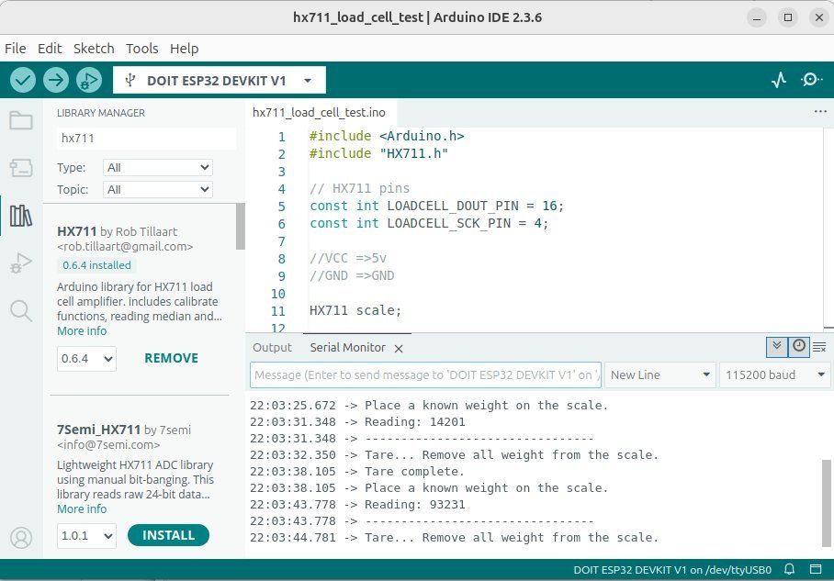The image size is (834, 581).
Task: Open the Search sidebar magnifier icon
Action: [x=21, y=310]
